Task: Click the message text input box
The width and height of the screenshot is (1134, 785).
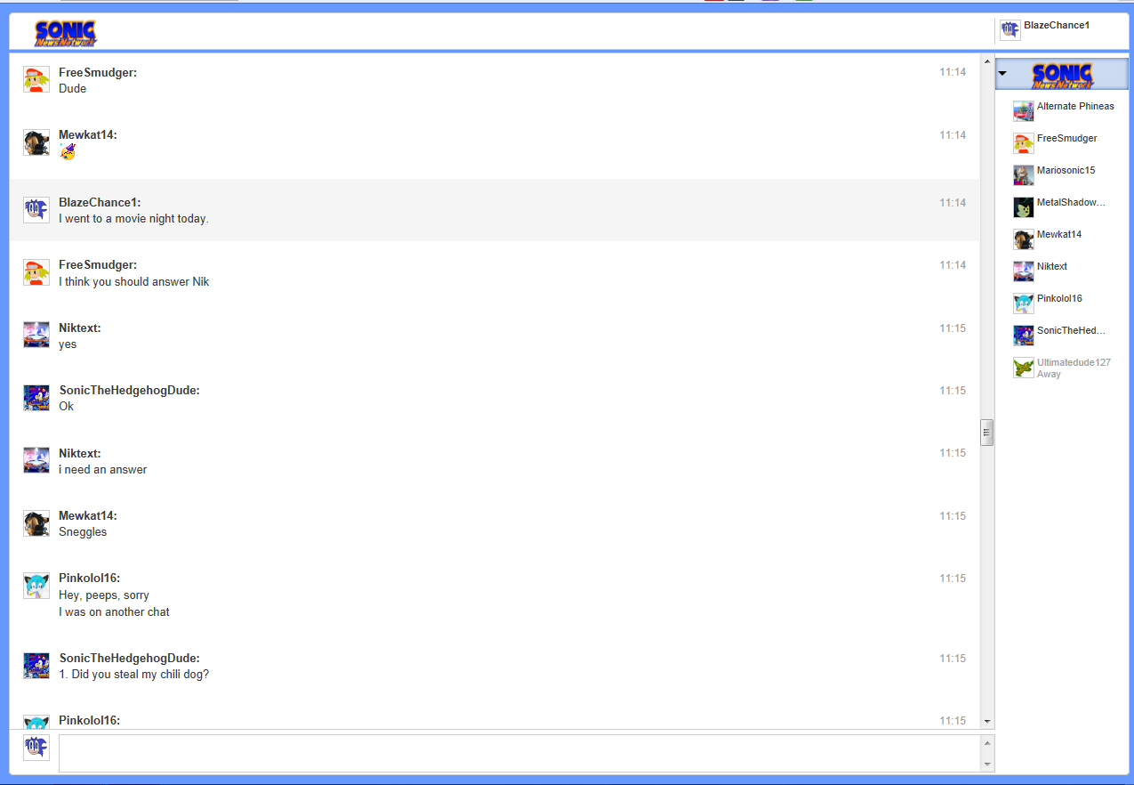Action: point(519,753)
